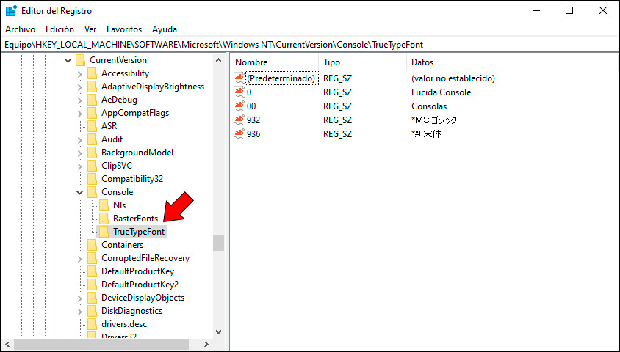The width and height of the screenshot is (620, 352).
Task: Click the tree vertical scrollbar thumb
Action: (x=219, y=243)
